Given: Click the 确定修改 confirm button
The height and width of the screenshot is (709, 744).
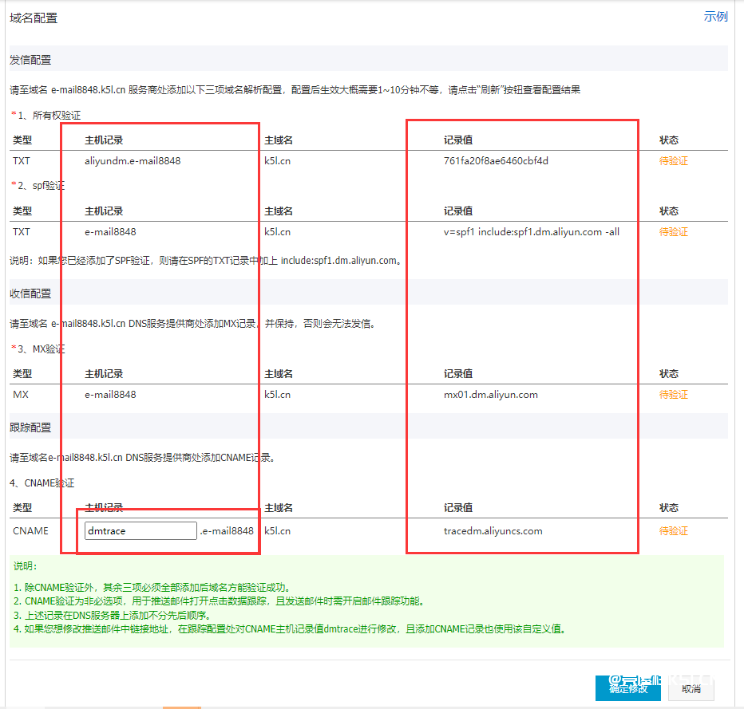Looking at the screenshot, I should click(627, 687).
